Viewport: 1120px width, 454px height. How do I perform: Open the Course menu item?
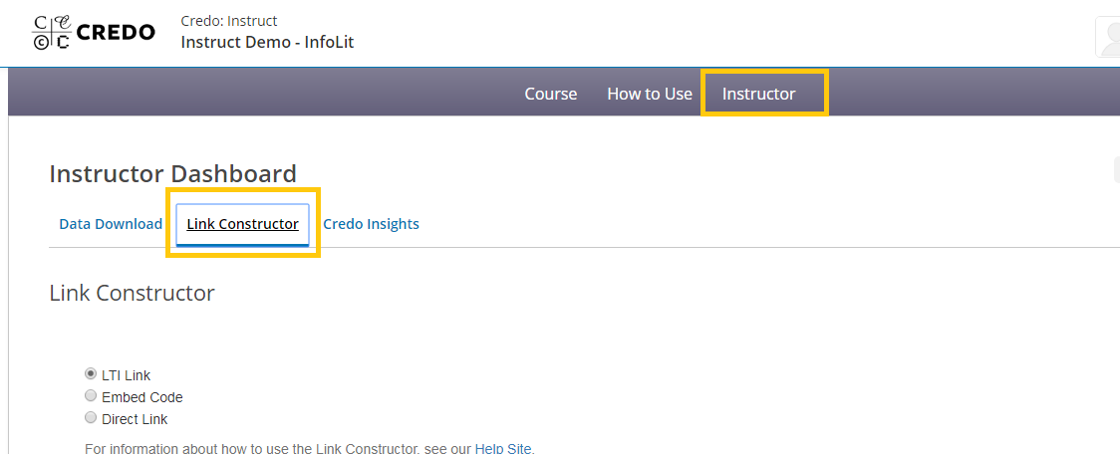click(x=551, y=94)
